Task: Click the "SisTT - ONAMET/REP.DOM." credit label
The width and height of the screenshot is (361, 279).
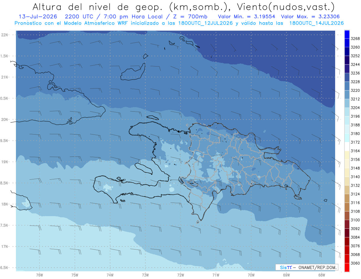Action: [x=307, y=267]
